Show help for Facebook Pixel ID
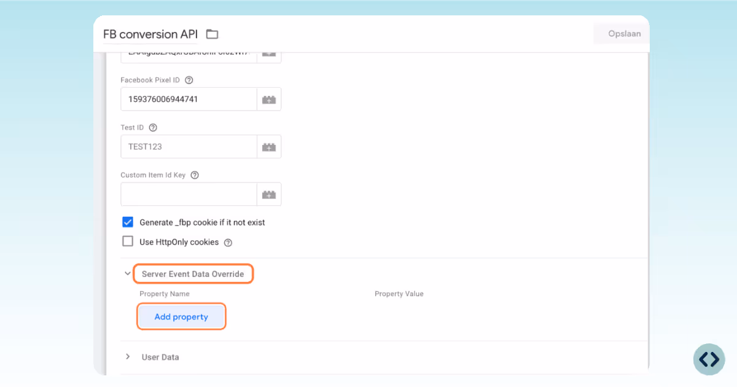The height and width of the screenshot is (387, 737). click(x=189, y=80)
